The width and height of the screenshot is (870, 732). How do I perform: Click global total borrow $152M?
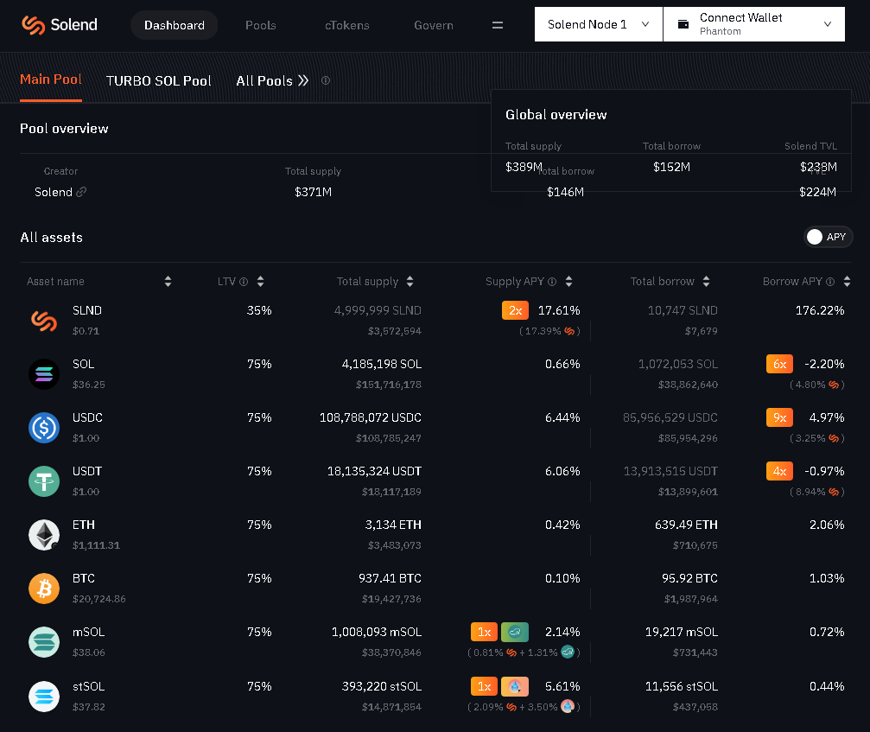coord(671,167)
